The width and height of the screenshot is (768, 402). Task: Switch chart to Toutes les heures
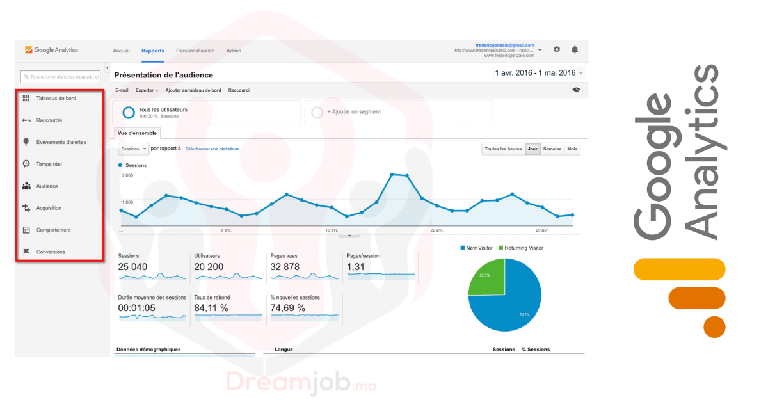pyautogui.click(x=503, y=149)
